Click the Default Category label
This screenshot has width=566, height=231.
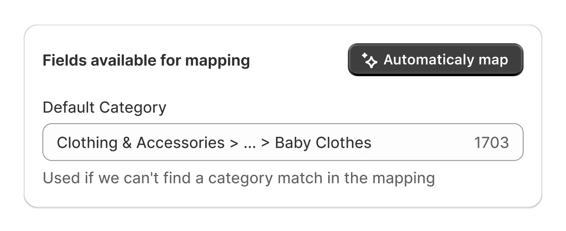click(x=104, y=107)
